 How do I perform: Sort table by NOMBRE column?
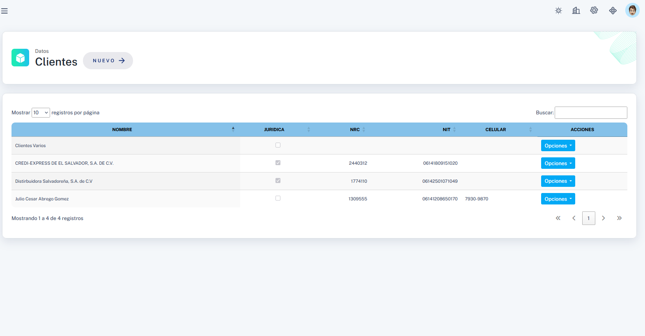(x=122, y=129)
